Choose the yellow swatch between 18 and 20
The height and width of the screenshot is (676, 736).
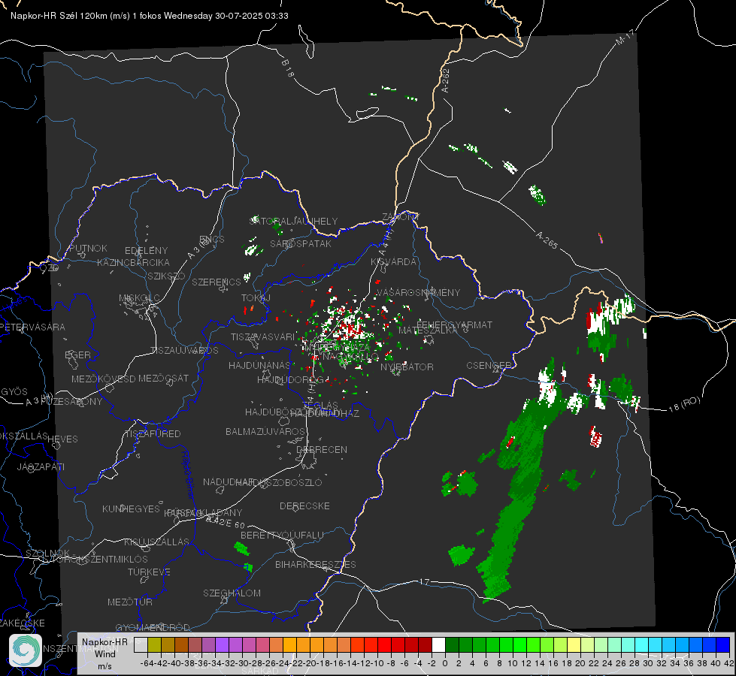point(574,644)
